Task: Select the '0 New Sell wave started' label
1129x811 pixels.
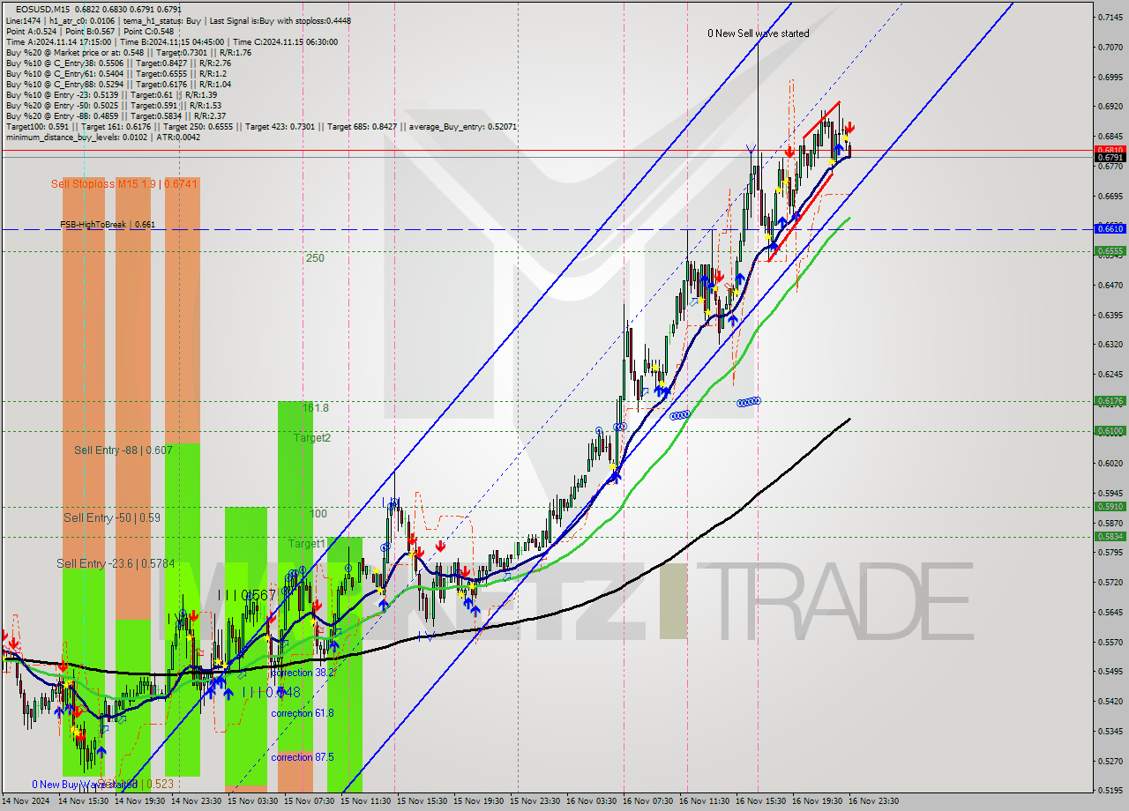Action: [759, 33]
